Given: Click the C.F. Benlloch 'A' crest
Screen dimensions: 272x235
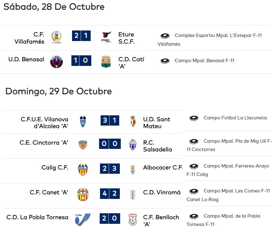Looking at the screenshot, I should [133, 219].
